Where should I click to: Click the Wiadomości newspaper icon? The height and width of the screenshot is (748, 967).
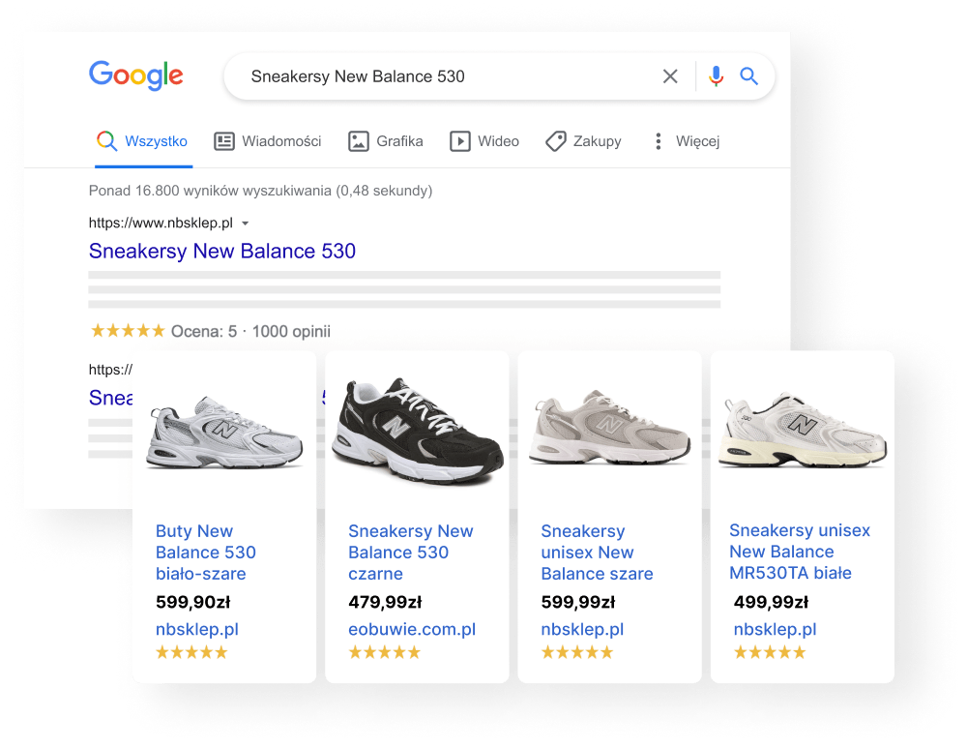click(224, 141)
